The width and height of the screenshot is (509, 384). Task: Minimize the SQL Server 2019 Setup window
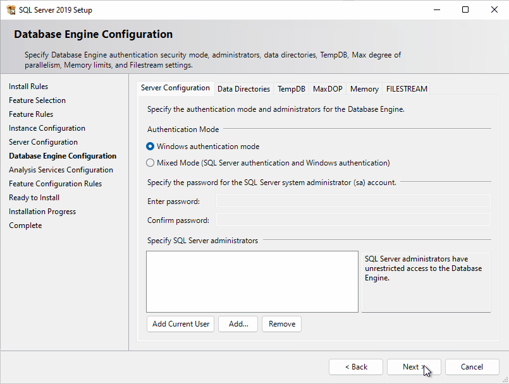[x=437, y=9]
